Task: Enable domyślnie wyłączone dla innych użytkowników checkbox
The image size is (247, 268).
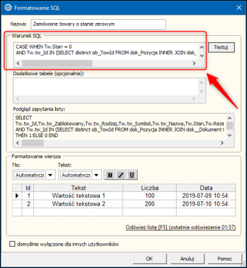Action: [12, 244]
